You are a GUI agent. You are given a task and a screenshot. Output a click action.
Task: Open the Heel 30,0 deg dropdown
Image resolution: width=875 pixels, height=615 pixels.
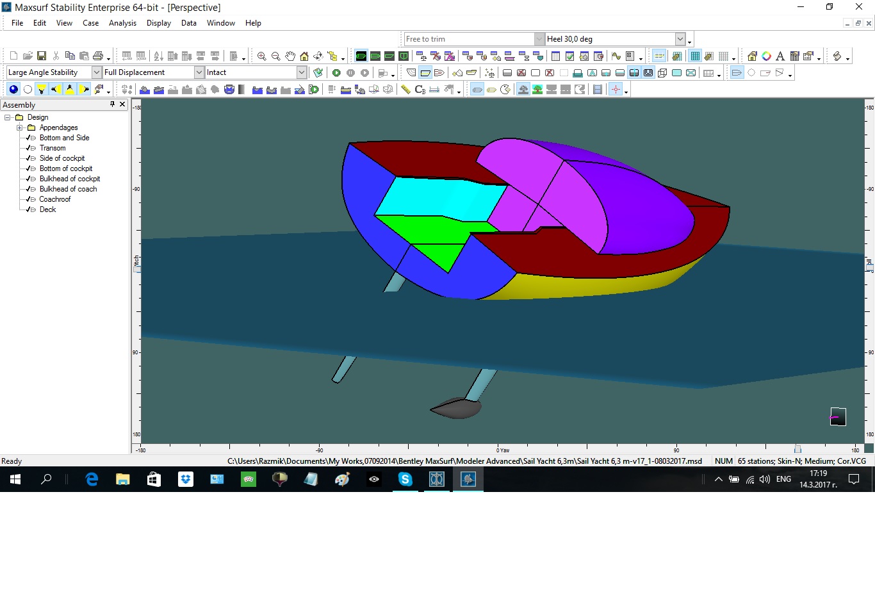click(x=680, y=39)
